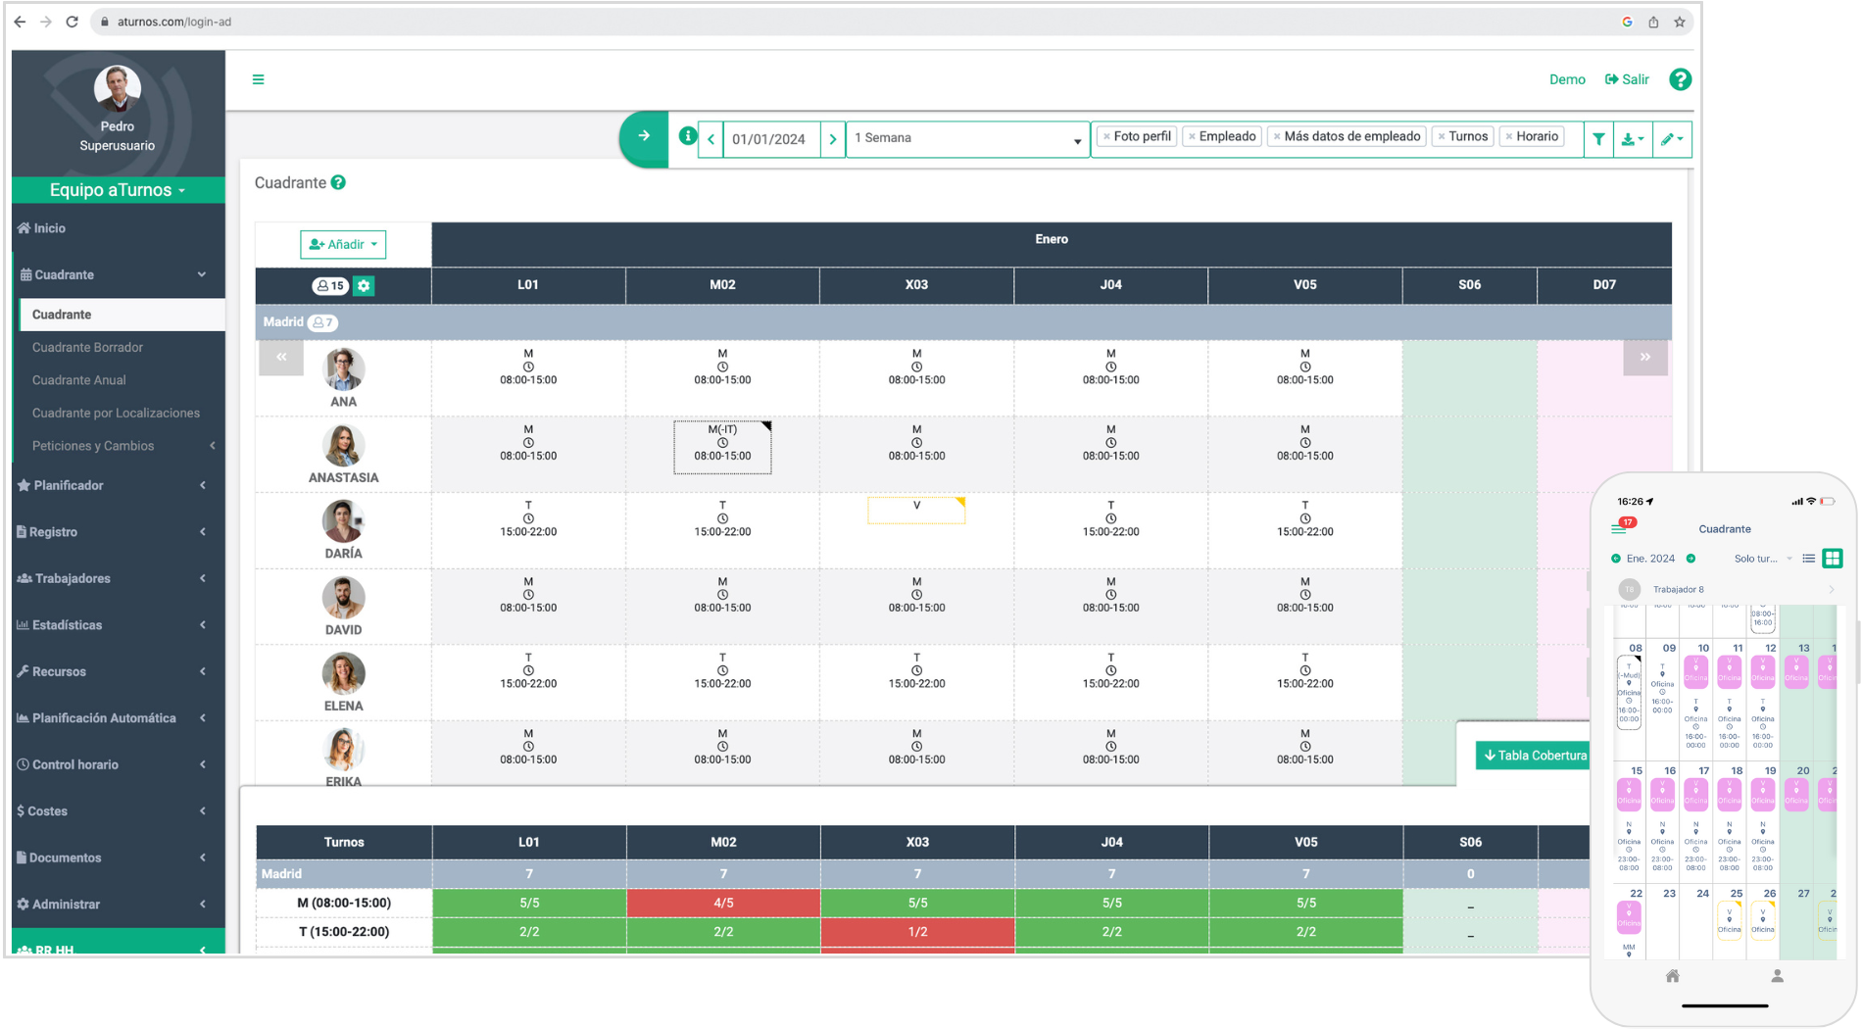Image resolution: width=1862 pixels, height=1029 pixels.
Task: Click the pencil edit tool icon
Action: click(x=1671, y=139)
